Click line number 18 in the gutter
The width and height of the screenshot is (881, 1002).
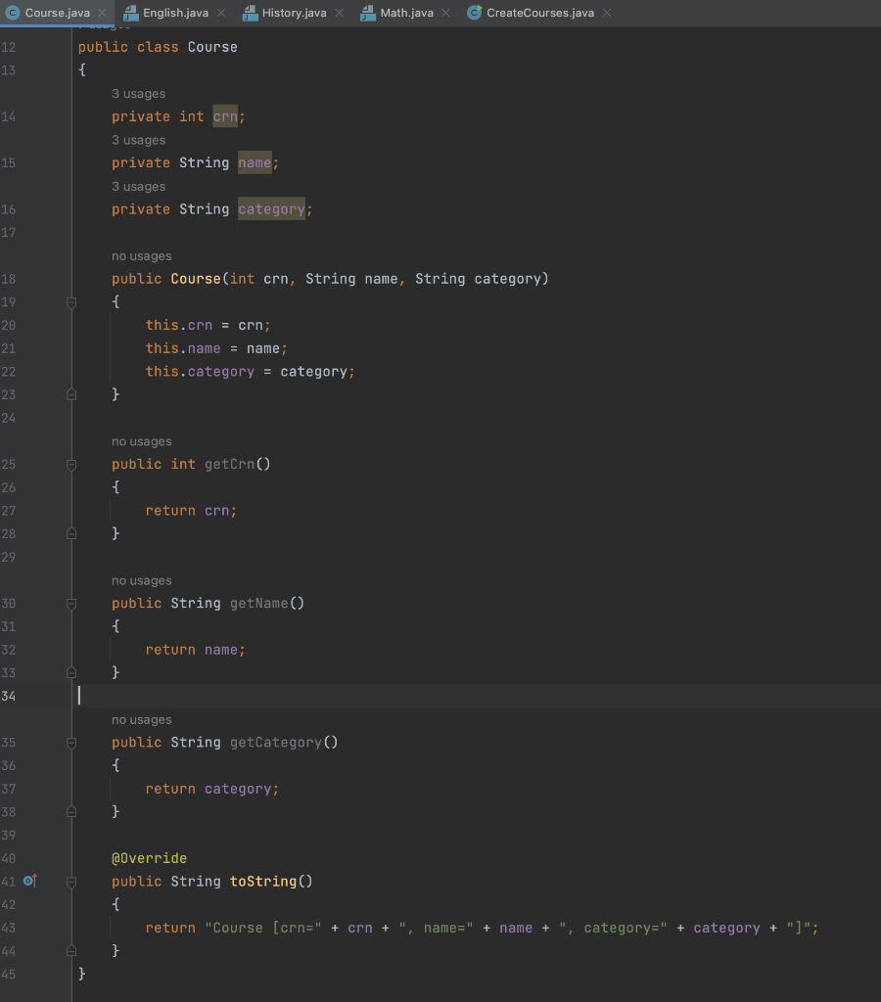point(8,279)
